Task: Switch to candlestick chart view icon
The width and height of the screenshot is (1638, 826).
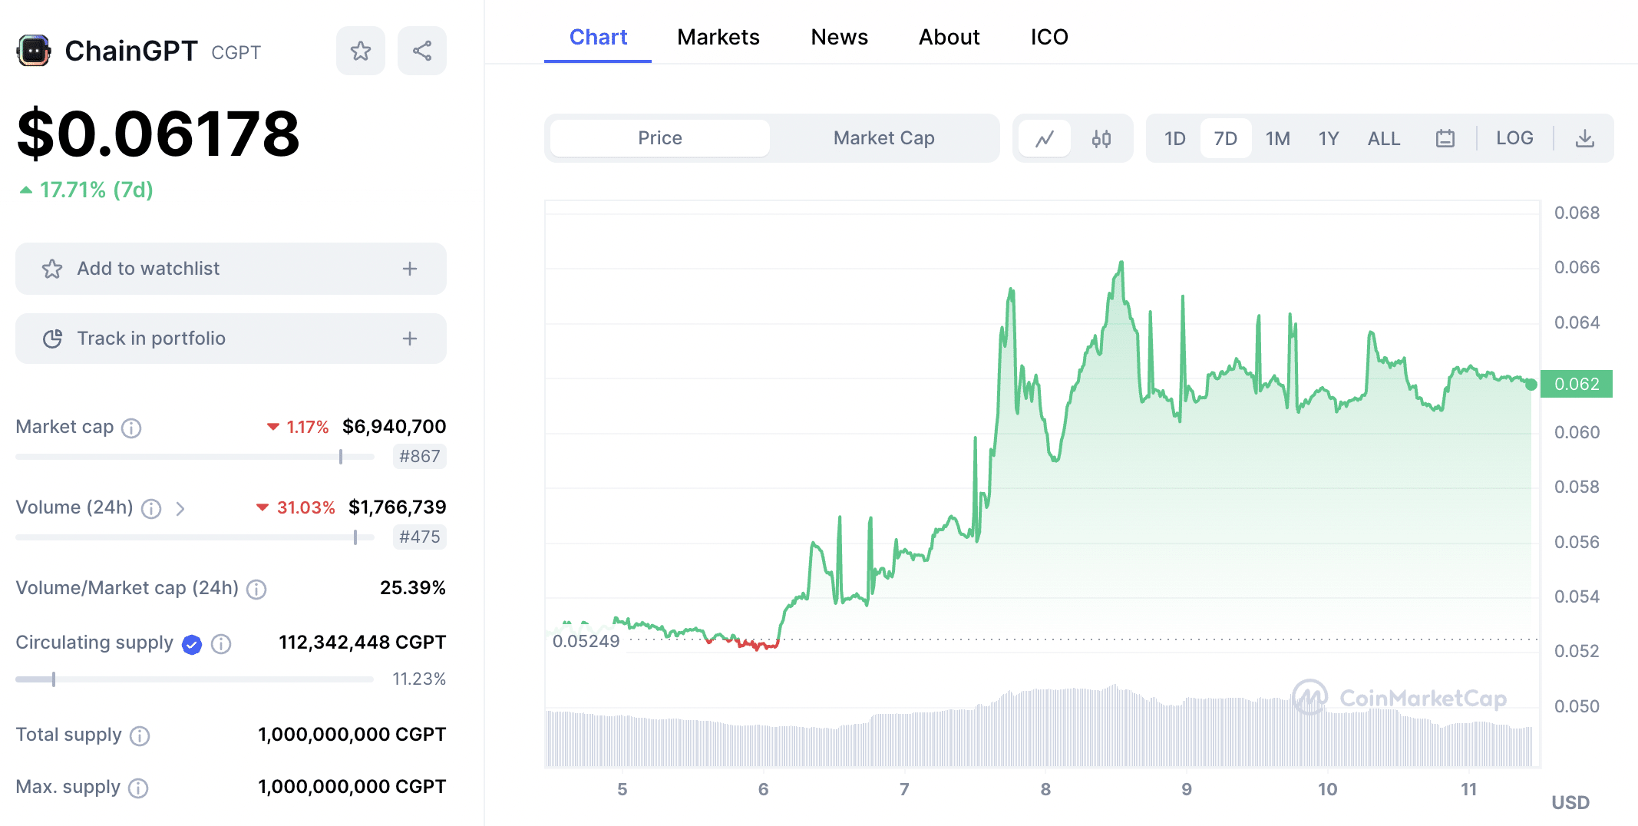Action: [1101, 139]
